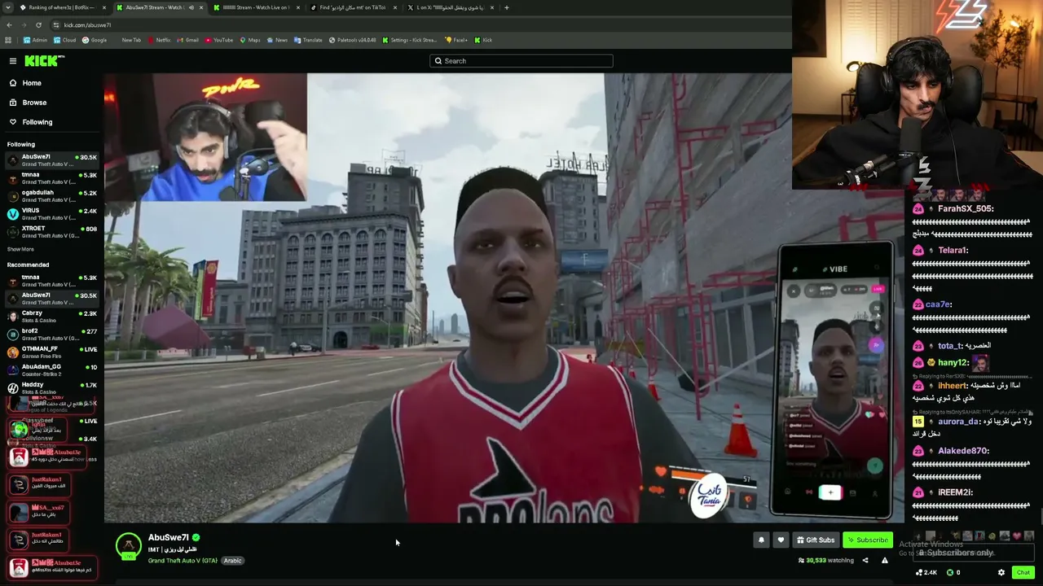Click the heart follow button
The image size is (1043, 586).
781,540
